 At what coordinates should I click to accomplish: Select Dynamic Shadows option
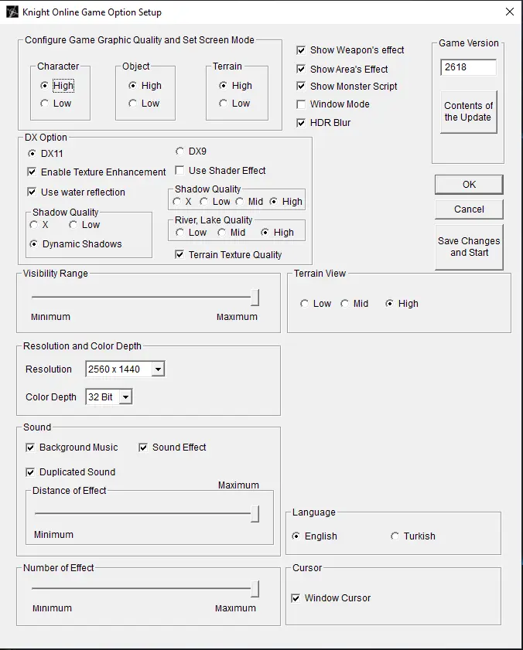pos(33,243)
